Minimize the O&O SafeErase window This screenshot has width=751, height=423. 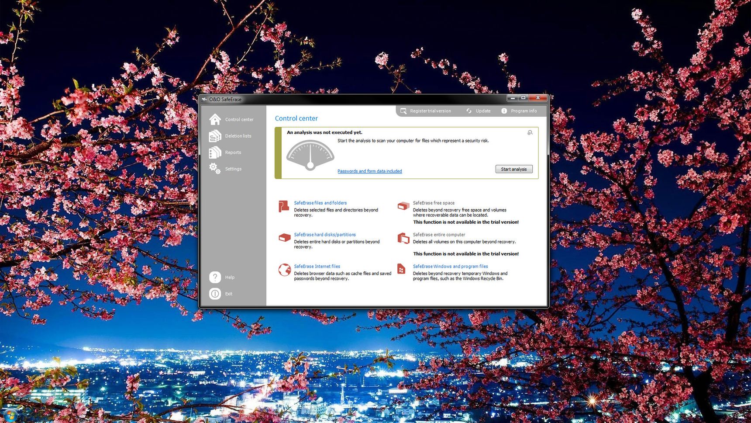click(513, 98)
